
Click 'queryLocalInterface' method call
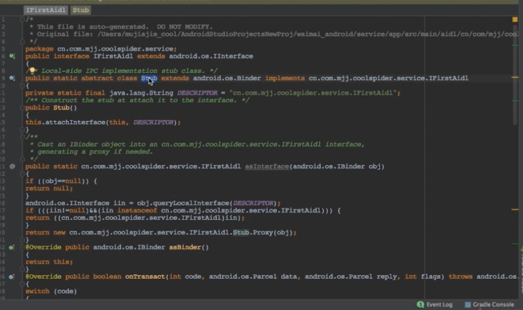(x=191, y=203)
